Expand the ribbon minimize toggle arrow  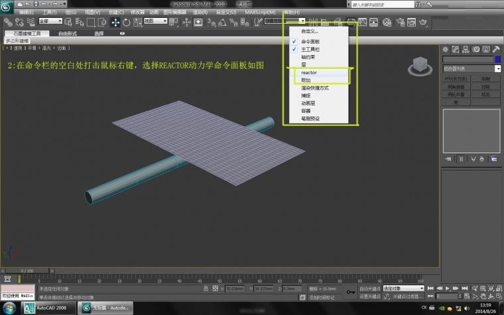pos(122,33)
